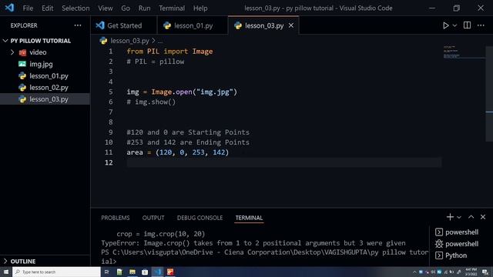
Task: Open Explorer views and more actions
Action: (78, 25)
